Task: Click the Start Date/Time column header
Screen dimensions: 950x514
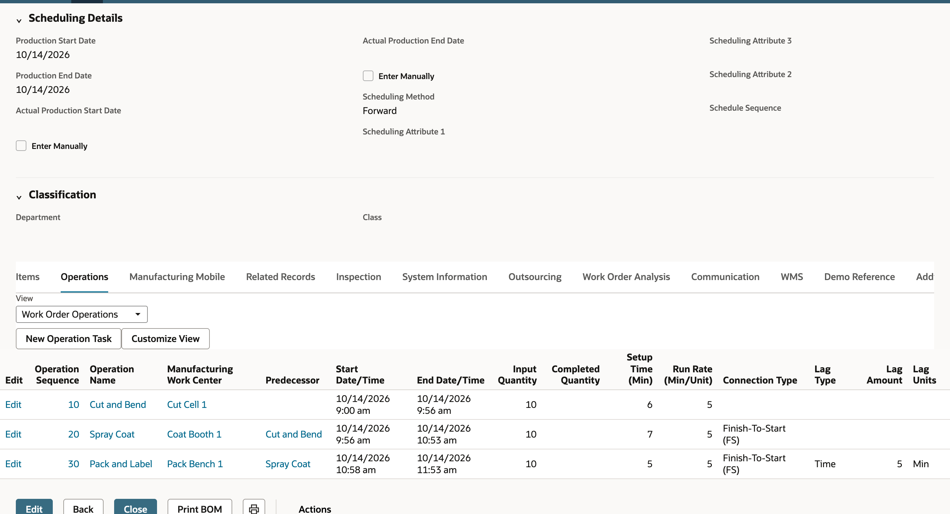Action: coord(360,374)
